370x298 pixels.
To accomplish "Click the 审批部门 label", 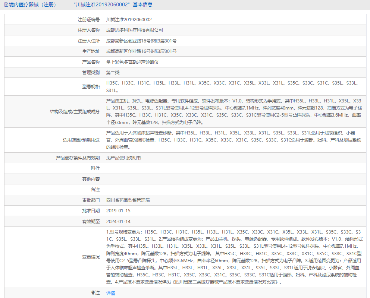I will [91, 200].
